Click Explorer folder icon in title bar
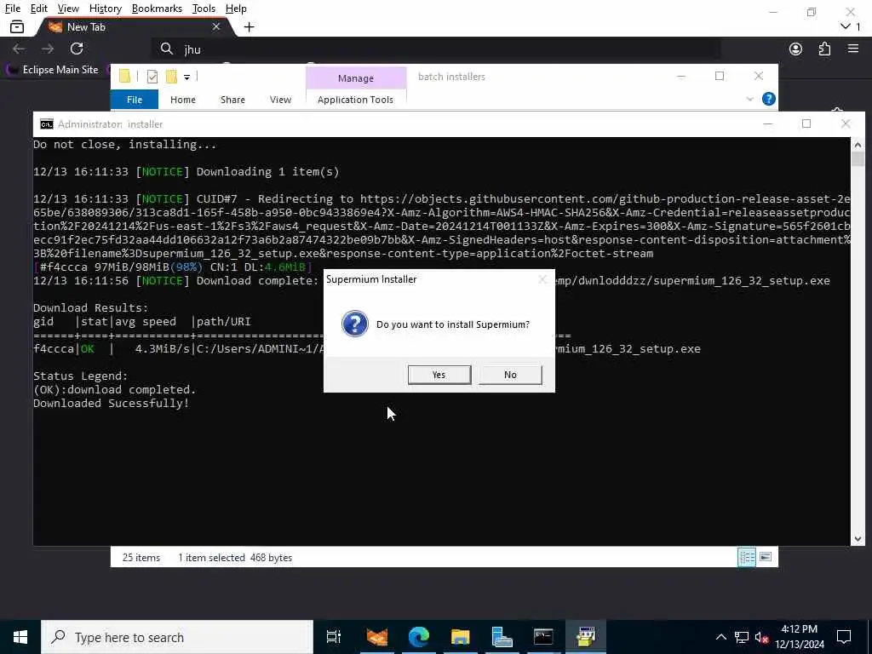 [125, 77]
